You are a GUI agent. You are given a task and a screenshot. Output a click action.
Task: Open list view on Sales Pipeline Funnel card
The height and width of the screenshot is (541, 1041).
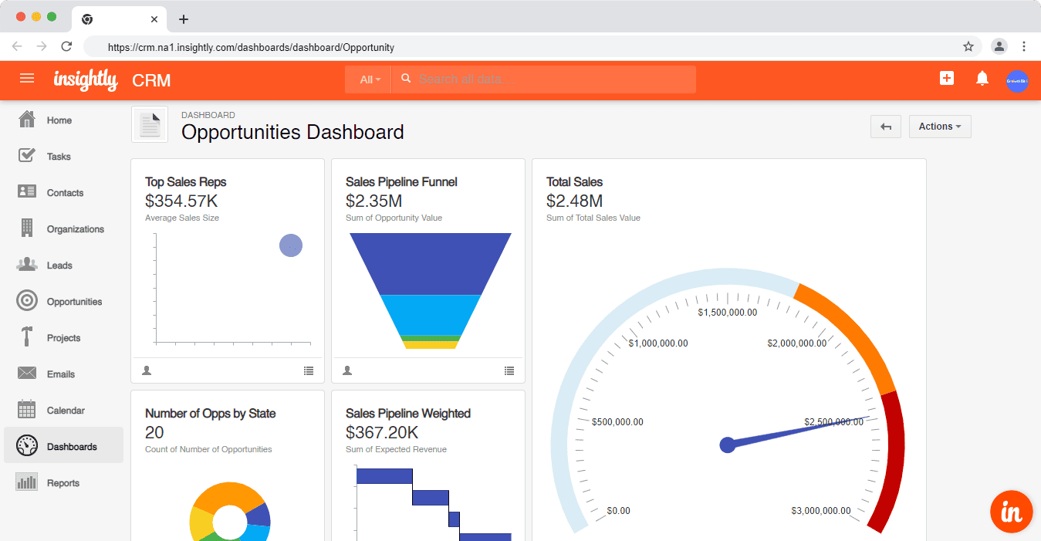(x=509, y=370)
